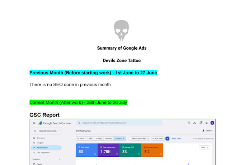The image size is (244, 165).
Task: Open the notifications bell
Action: point(201,123)
